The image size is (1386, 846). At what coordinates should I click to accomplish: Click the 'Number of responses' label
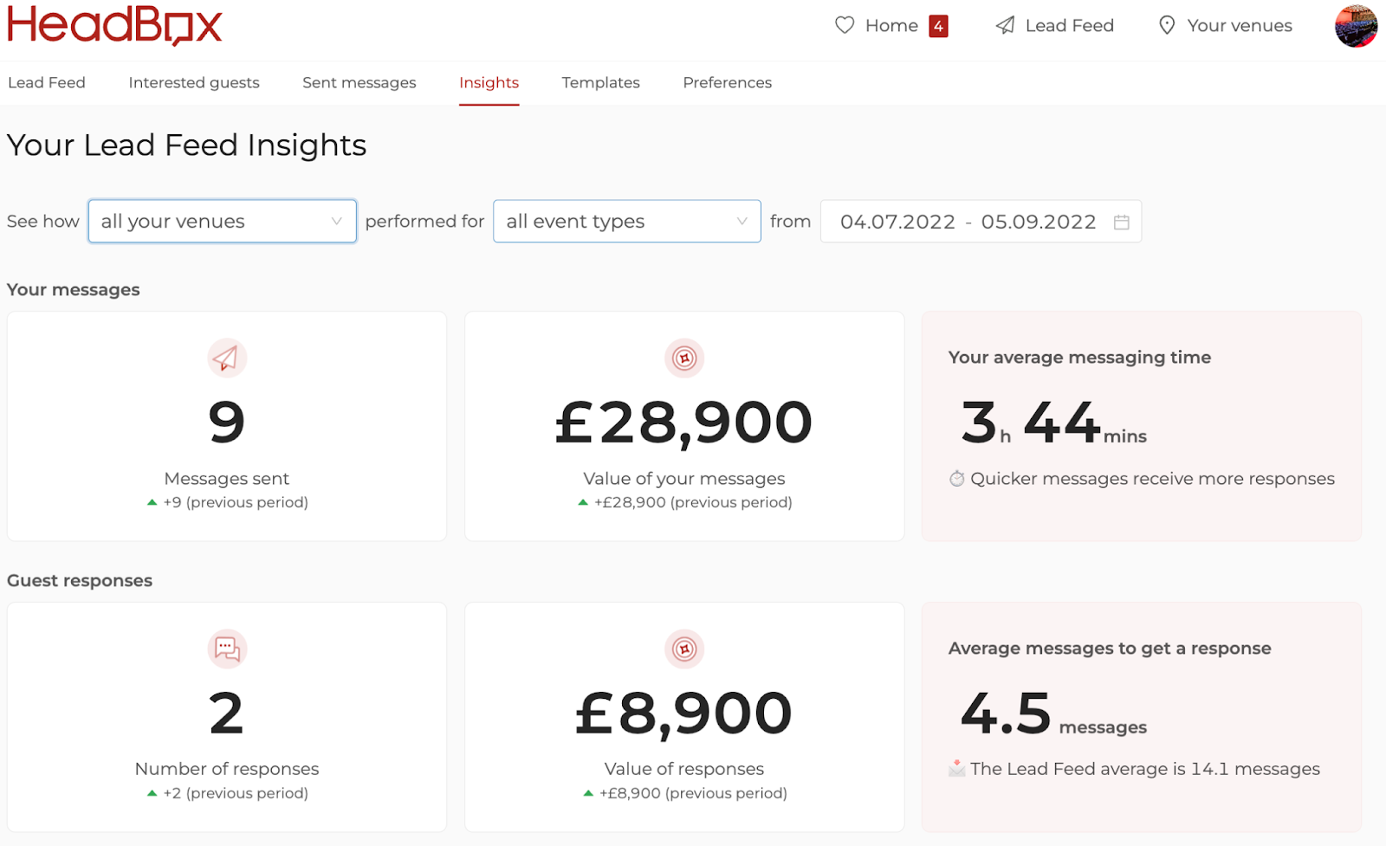click(227, 769)
